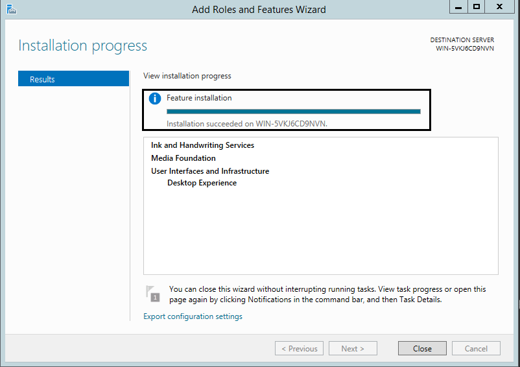Click the feature installation progress bar
The image size is (520, 367).
293,111
